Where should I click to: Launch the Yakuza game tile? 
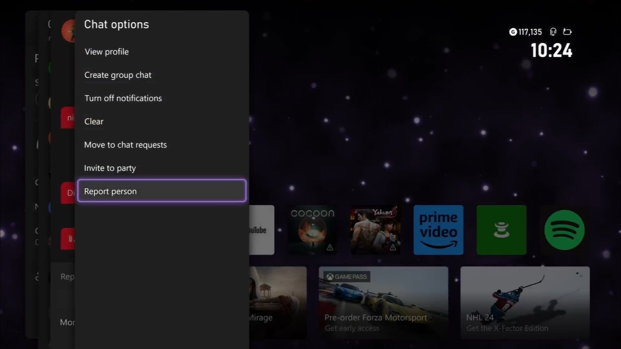375,230
